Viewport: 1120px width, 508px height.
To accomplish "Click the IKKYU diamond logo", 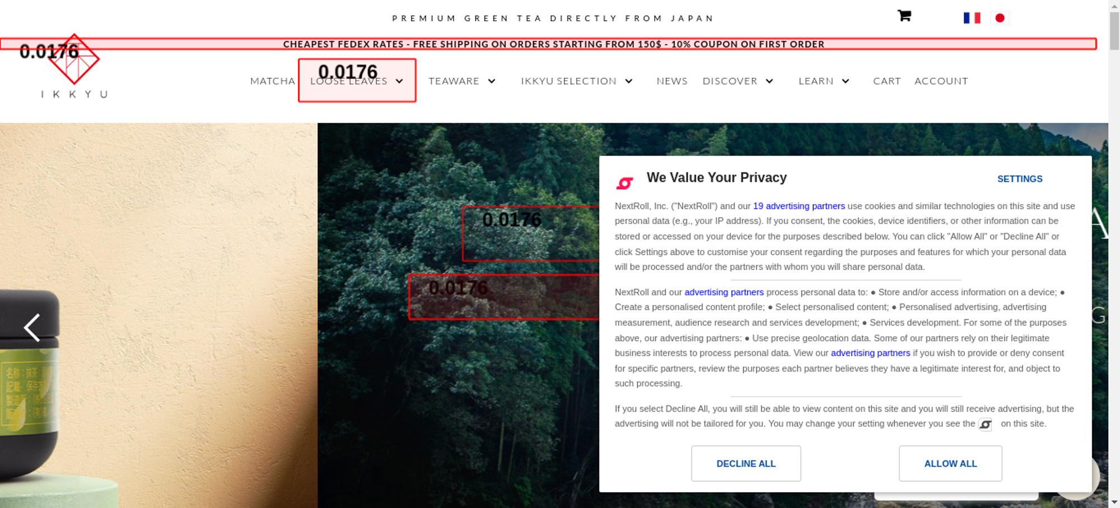I will 74,59.
